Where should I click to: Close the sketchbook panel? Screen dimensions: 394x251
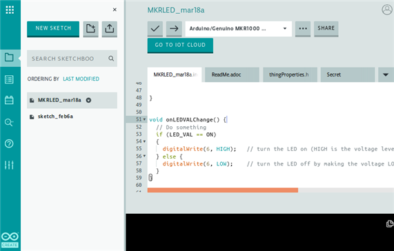click(x=115, y=10)
